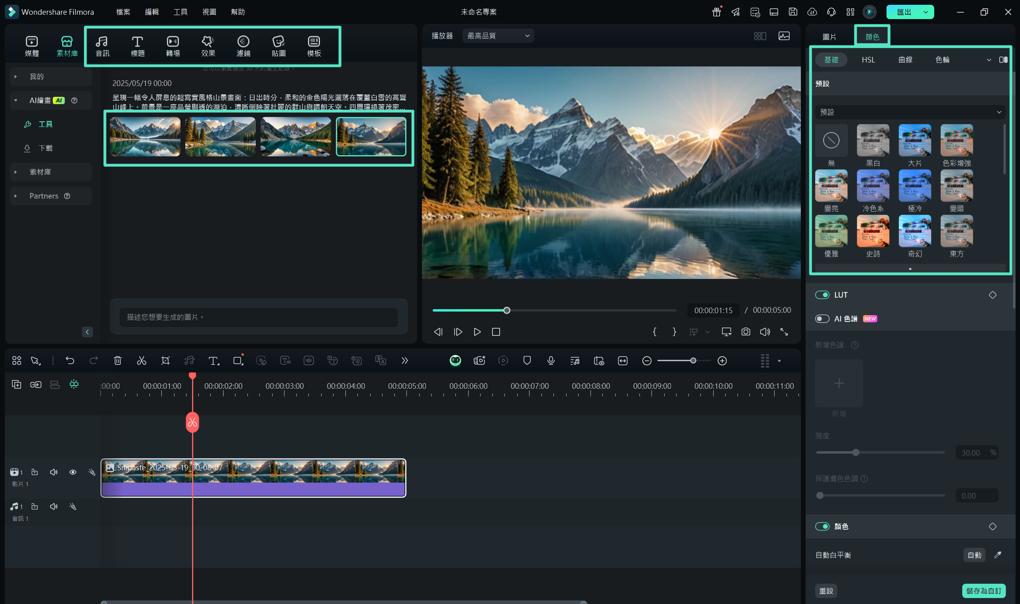Add a marker with the shield icon

(527, 360)
